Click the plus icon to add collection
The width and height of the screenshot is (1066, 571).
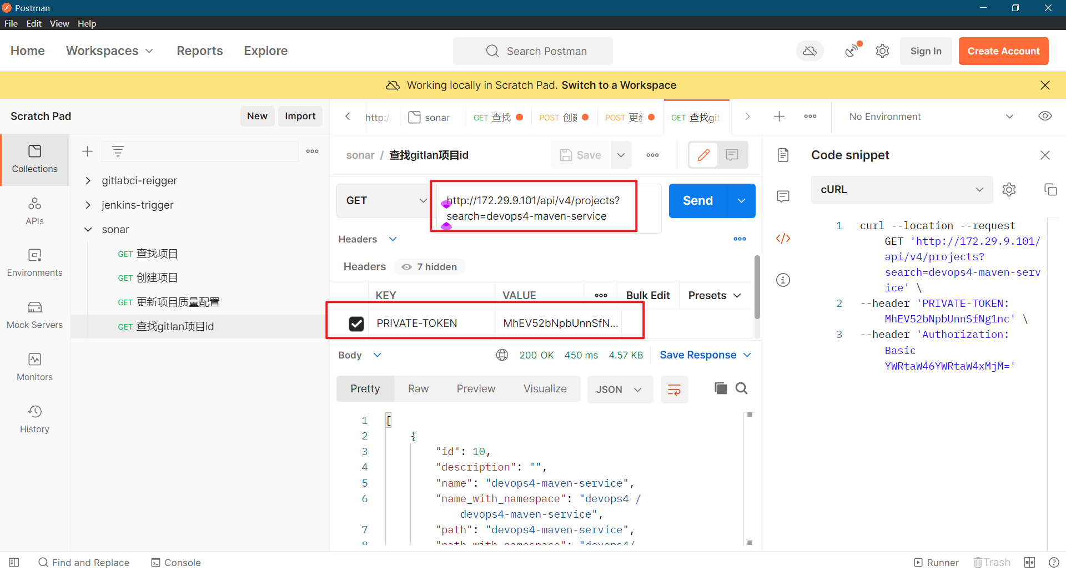click(x=87, y=151)
